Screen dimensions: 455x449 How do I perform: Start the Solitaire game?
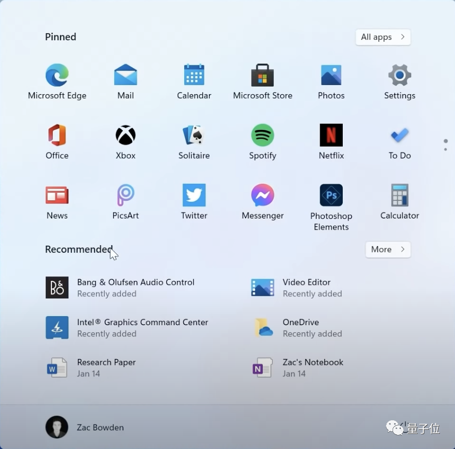tap(194, 141)
